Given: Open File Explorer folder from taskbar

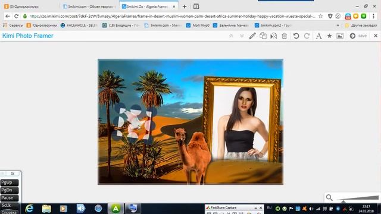Looking at the screenshot, I should 46,209.
